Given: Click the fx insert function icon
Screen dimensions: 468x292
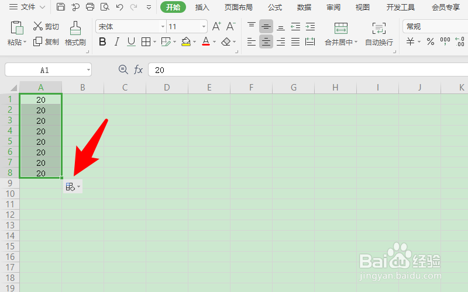Looking at the screenshot, I should (138, 70).
